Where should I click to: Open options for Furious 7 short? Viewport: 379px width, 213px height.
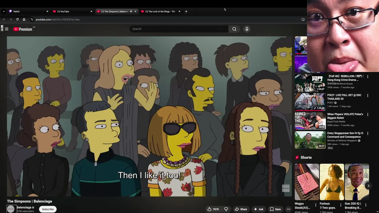[x=341, y=205]
